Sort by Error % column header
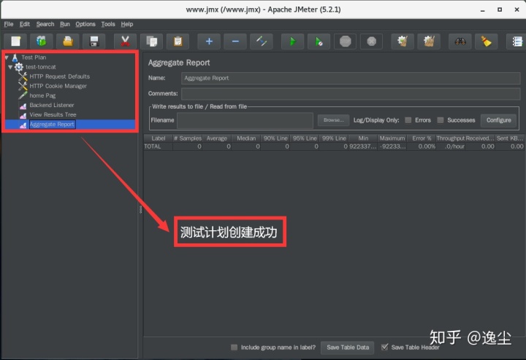Viewport: 526px width, 360px height. (x=422, y=138)
